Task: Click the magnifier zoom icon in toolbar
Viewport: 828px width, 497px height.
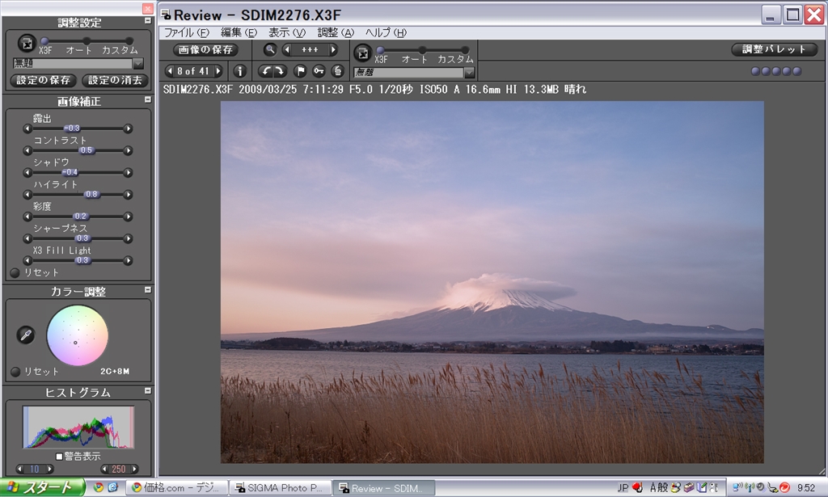Action: [270, 49]
